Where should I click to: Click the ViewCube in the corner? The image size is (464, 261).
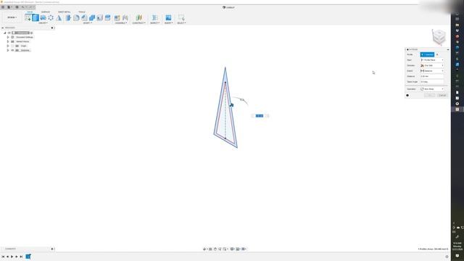click(x=439, y=37)
